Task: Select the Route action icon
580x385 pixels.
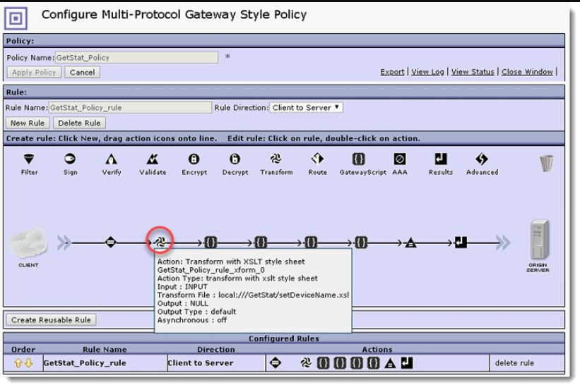Action: point(317,159)
